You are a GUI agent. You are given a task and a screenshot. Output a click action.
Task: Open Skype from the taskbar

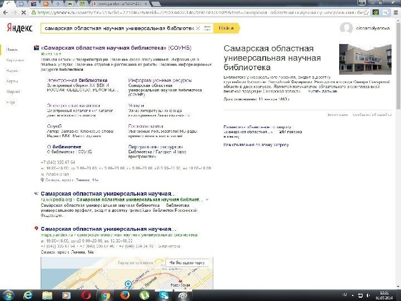pyautogui.click(x=164, y=295)
